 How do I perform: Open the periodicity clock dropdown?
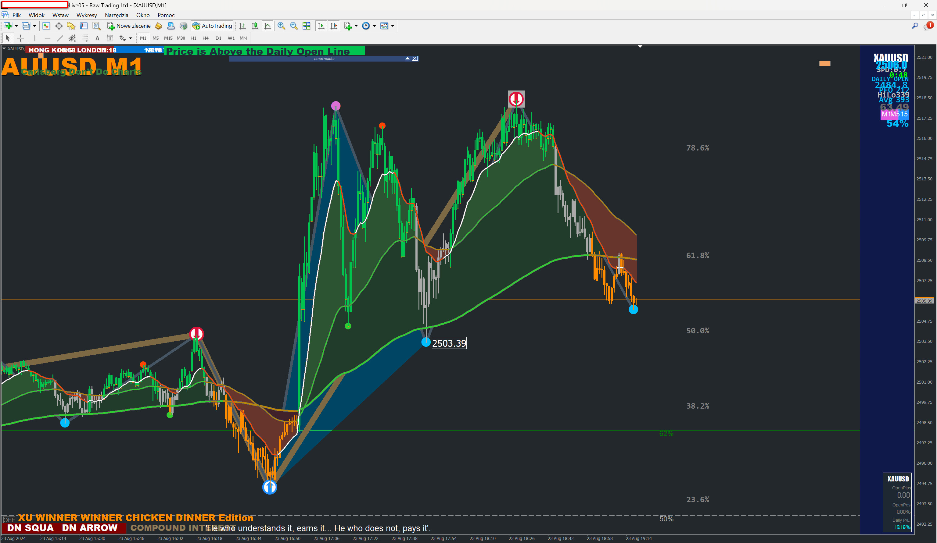point(375,26)
